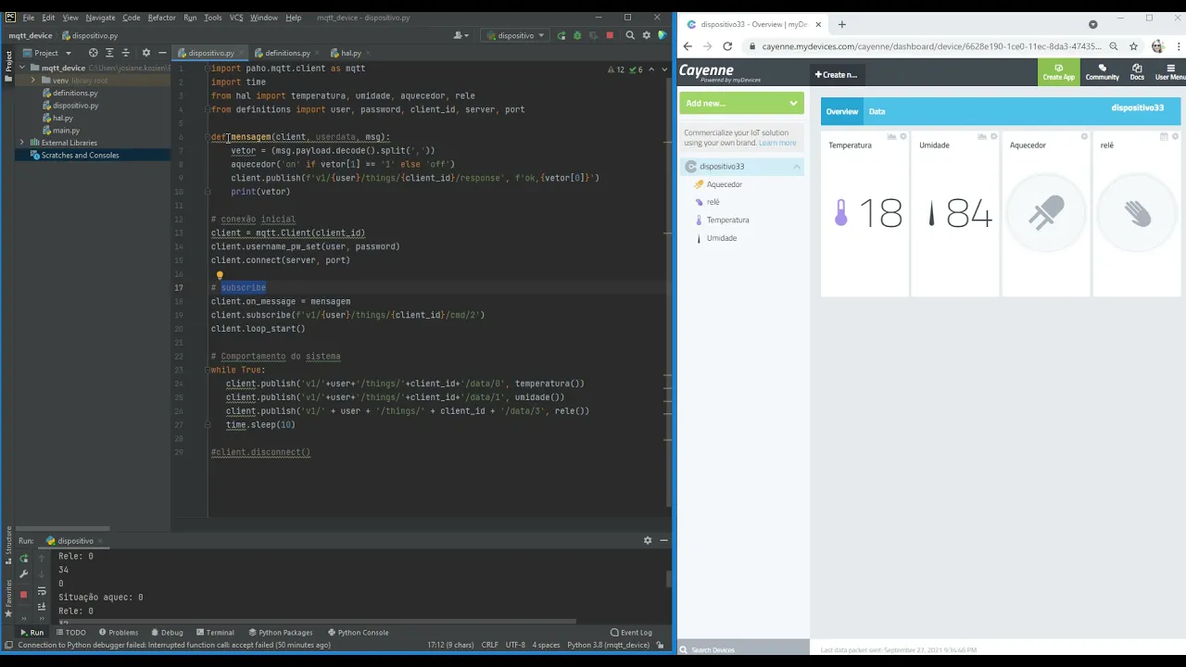Image resolution: width=1186 pixels, height=667 pixels.
Task: Open the Add new... dropdown in Cayenne
Action: [741, 103]
